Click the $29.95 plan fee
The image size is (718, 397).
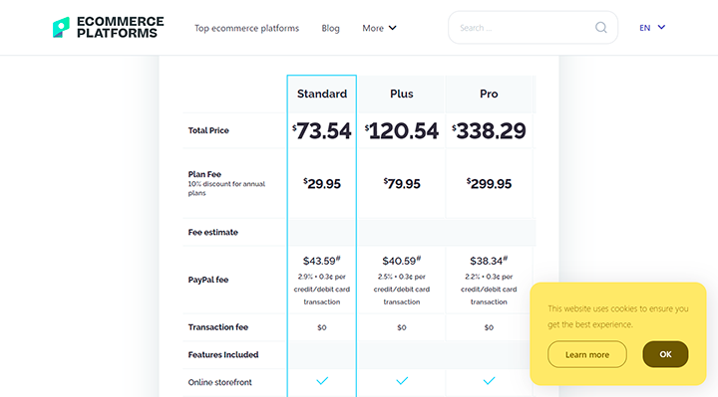322,184
